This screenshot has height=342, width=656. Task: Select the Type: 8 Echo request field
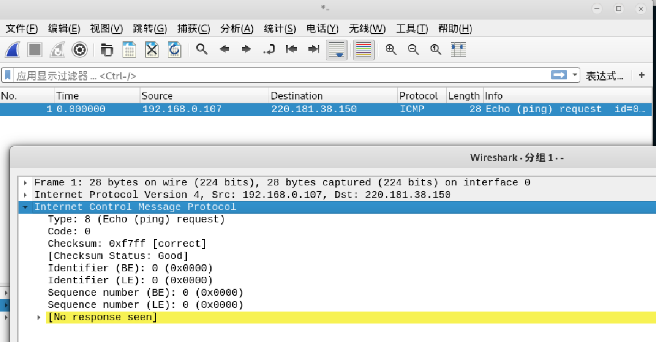coord(136,219)
